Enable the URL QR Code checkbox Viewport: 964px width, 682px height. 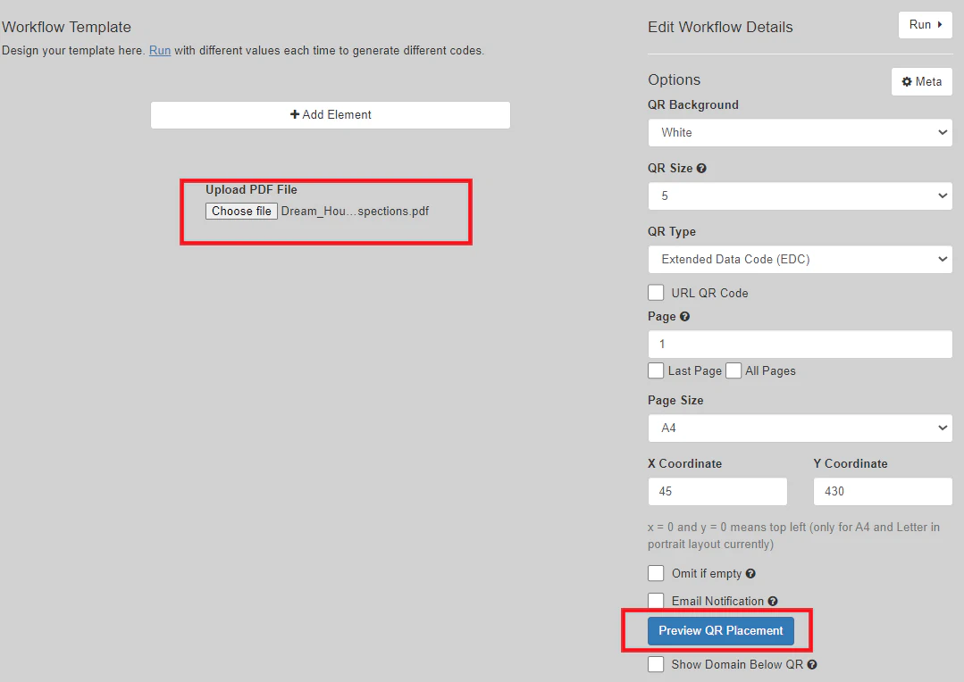coord(657,293)
